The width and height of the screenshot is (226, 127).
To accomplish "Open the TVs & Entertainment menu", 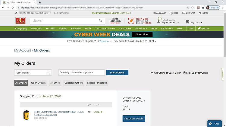I will (105, 28).
